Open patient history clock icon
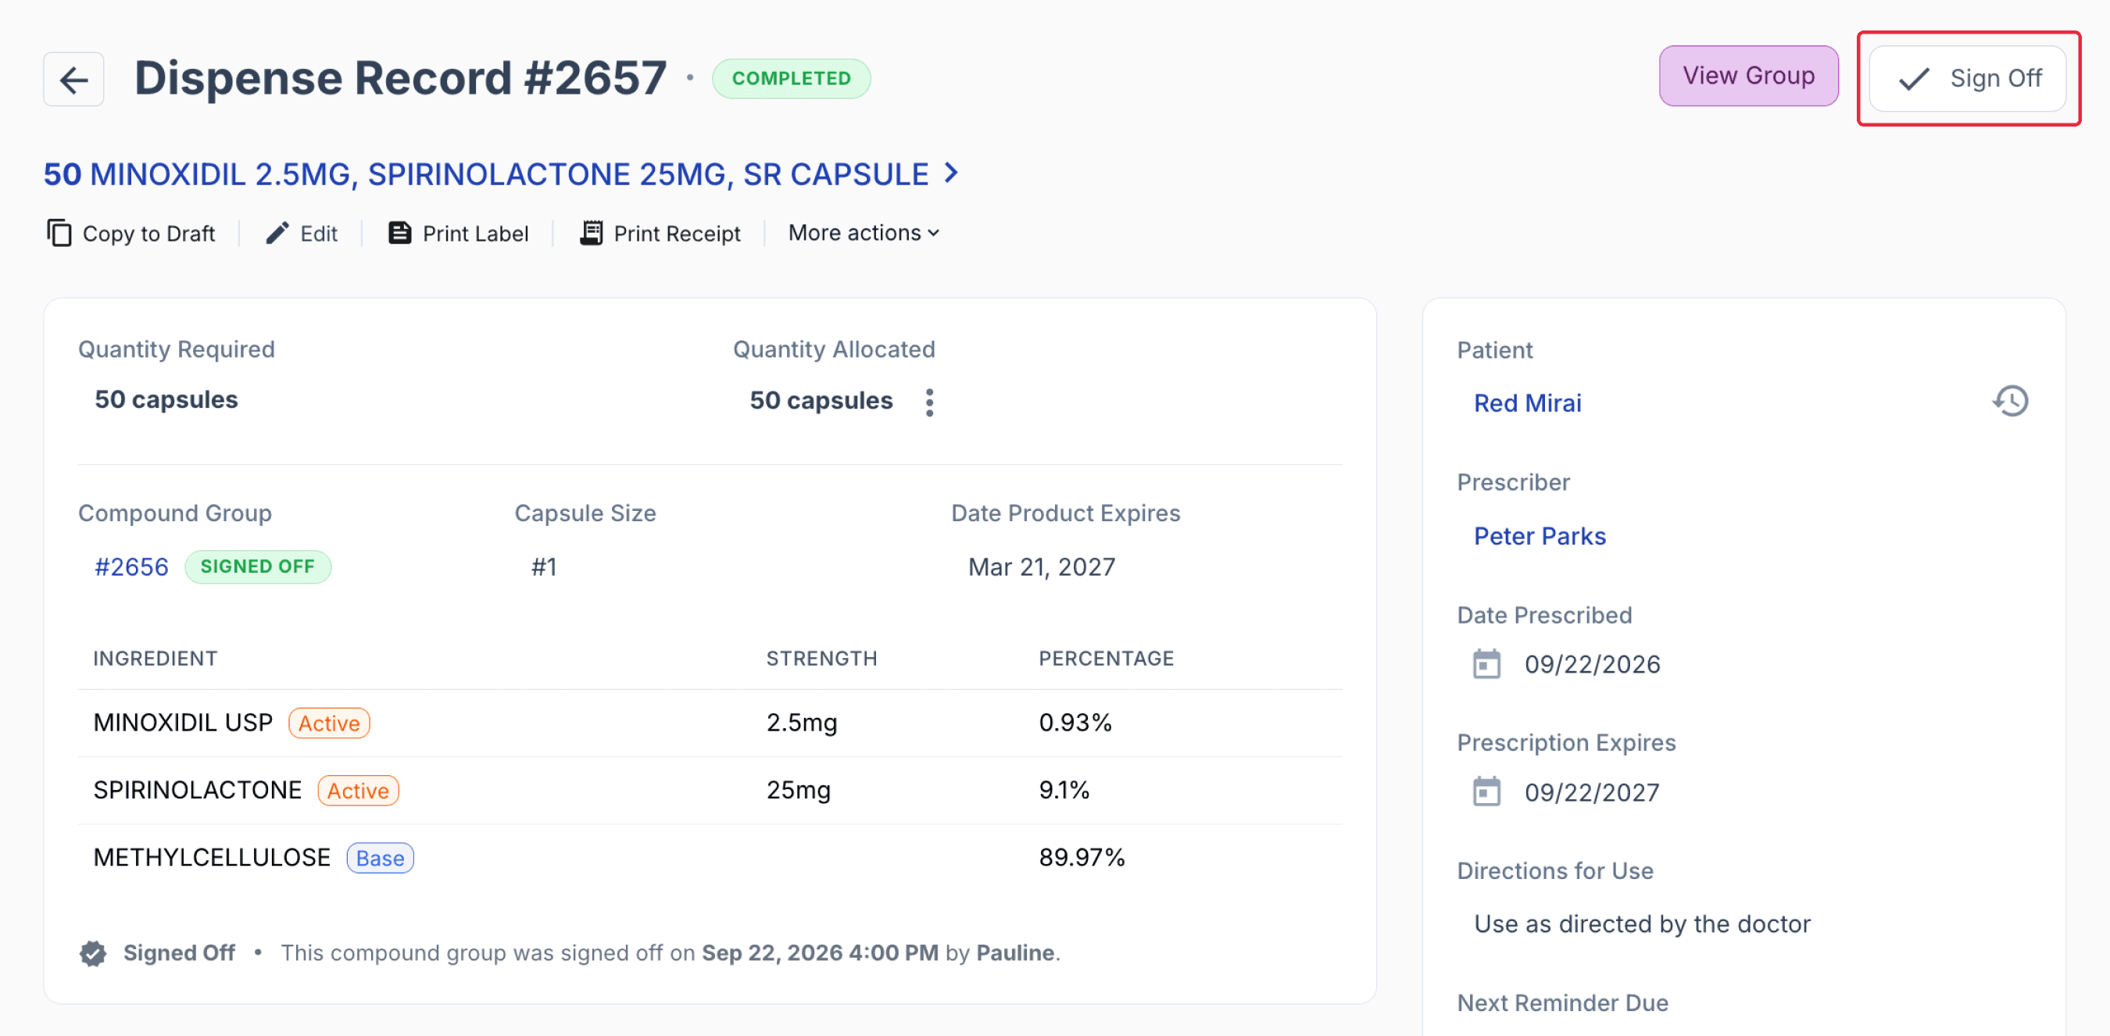The height and width of the screenshot is (1036, 2110). coord(2010,402)
